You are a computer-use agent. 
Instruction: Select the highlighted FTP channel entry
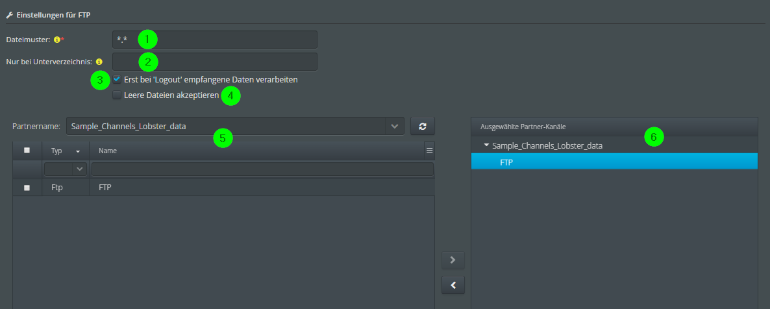point(614,162)
